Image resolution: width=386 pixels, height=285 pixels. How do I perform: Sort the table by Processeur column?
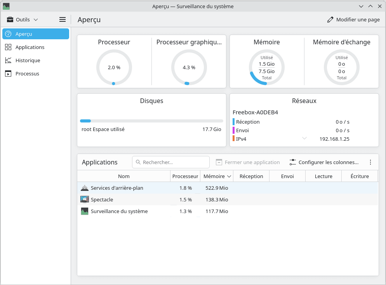pyautogui.click(x=185, y=176)
